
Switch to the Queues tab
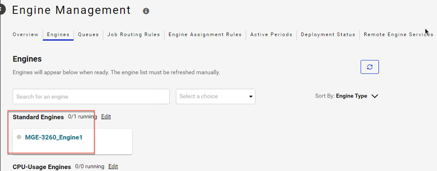88,35
